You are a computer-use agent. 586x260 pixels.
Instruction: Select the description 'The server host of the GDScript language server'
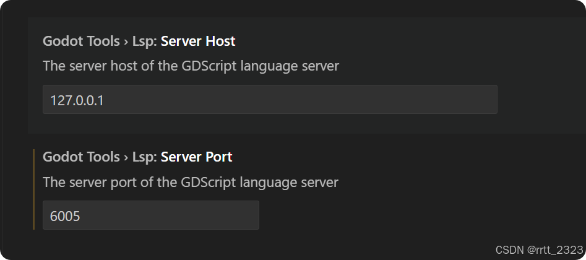click(x=191, y=66)
